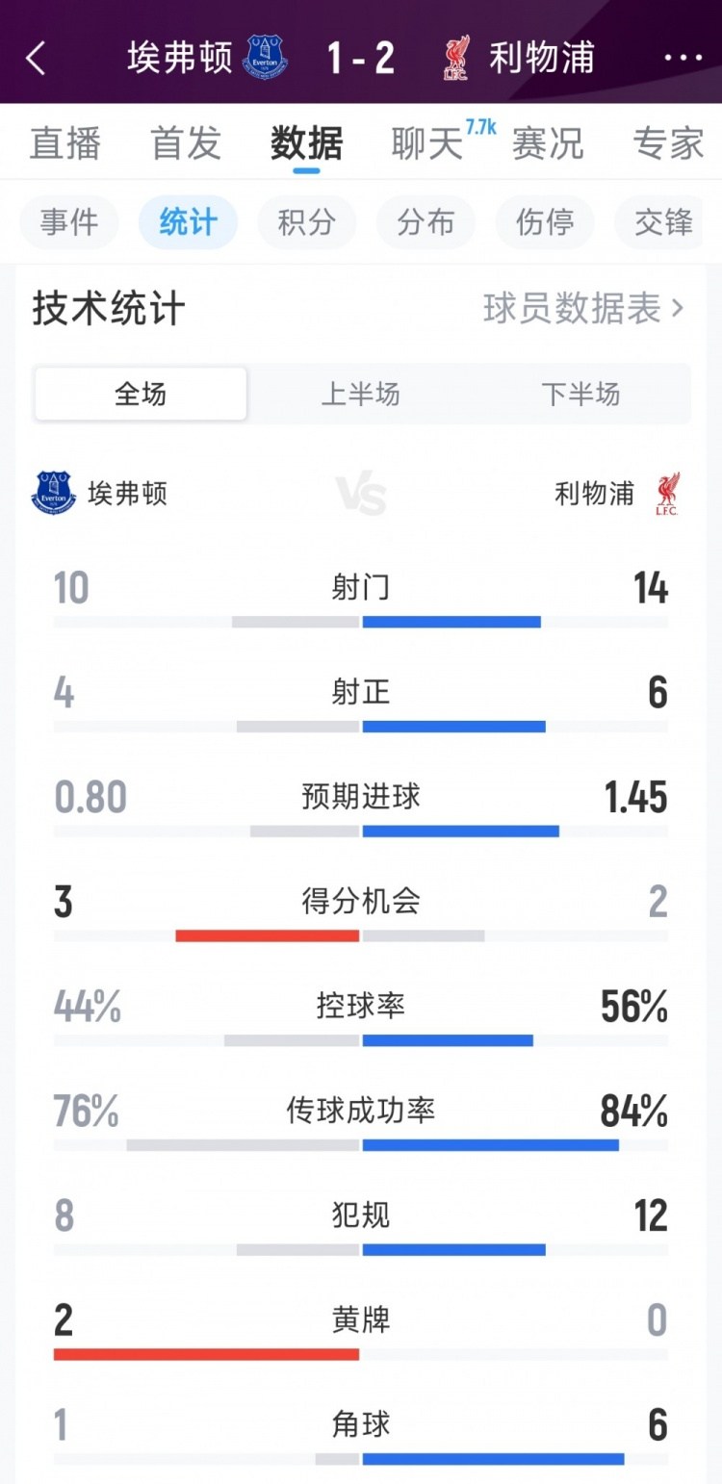Switch to 直播 live tab
The image size is (722, 1484).
pos(65,143)
